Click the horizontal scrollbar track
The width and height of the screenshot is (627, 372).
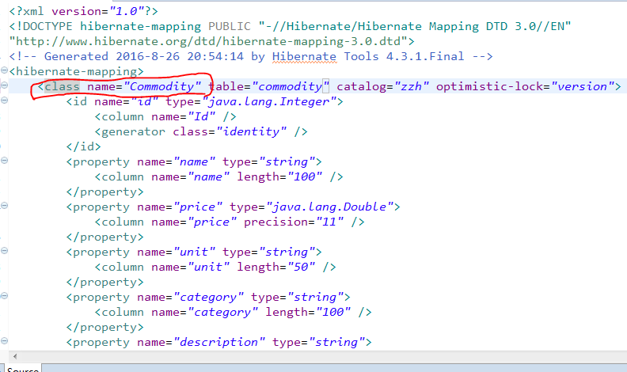(x=320, y=356)
